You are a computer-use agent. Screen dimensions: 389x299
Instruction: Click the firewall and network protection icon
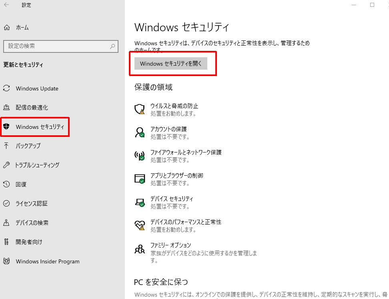click(139, 156)
